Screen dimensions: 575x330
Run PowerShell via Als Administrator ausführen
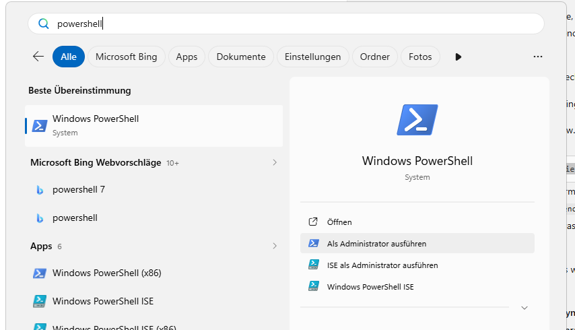coord(417,243)
